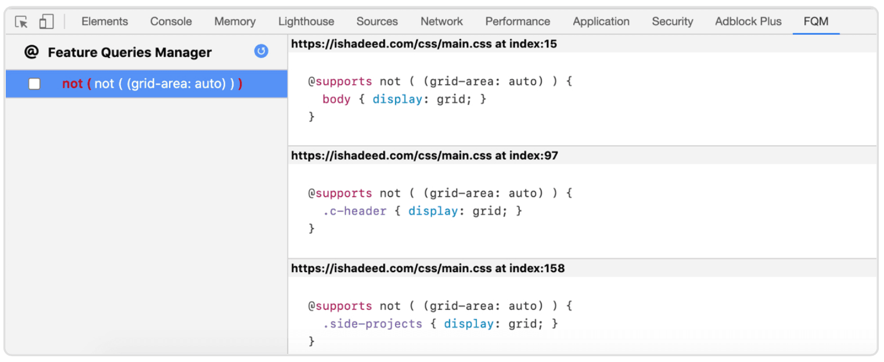The image size is (884, 362).
Task: Open the Adblock Plus tab
Action: [x=748, y=21]
